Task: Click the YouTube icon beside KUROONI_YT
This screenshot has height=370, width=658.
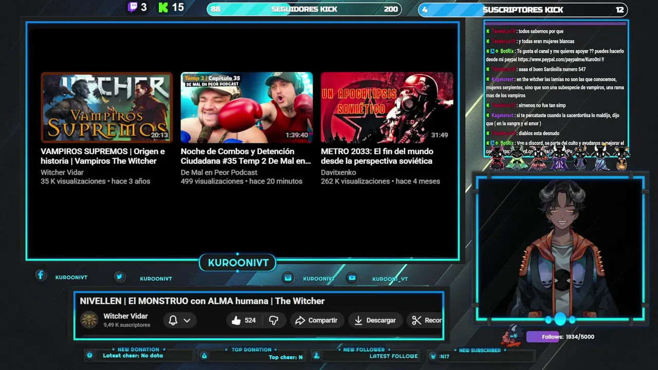Action: pos(352,277)
